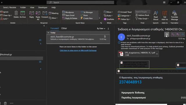Toggle message background sun button
Image resolution: width=186 pixels, height=105 pixels.
167,34
